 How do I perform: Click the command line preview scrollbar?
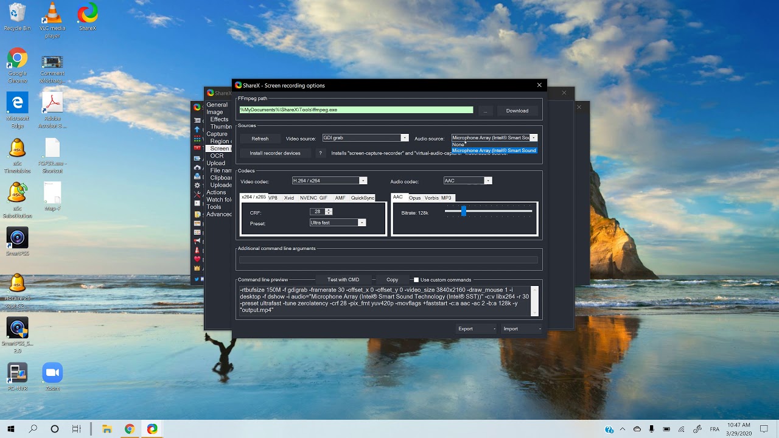(x=535, y=301)
